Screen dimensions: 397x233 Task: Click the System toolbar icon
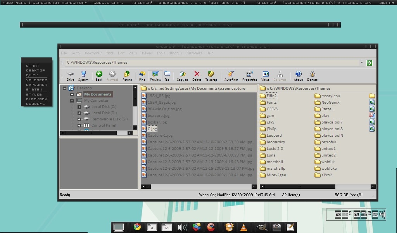tap(83, 76)
